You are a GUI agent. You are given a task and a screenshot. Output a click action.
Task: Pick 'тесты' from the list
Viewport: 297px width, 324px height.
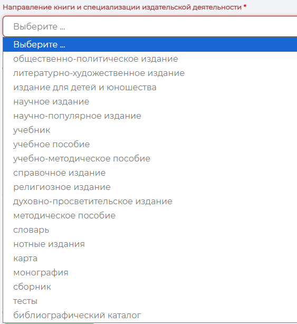click(150, 301)
